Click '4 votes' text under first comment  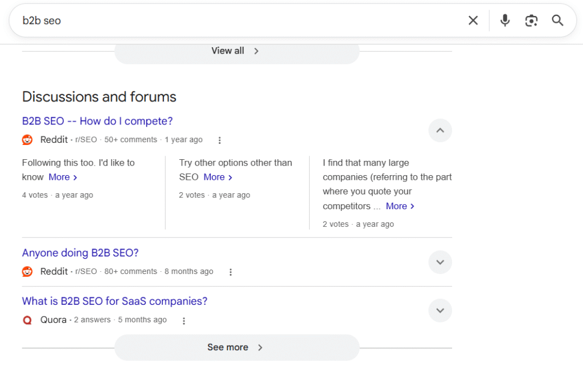[35, 195]
